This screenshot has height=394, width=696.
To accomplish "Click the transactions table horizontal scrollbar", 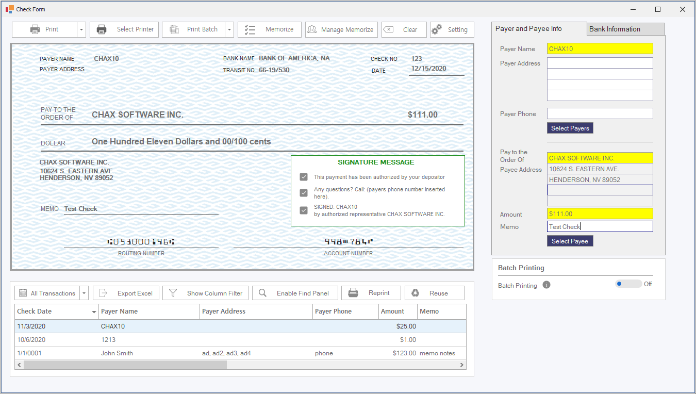I will point(125,365).
